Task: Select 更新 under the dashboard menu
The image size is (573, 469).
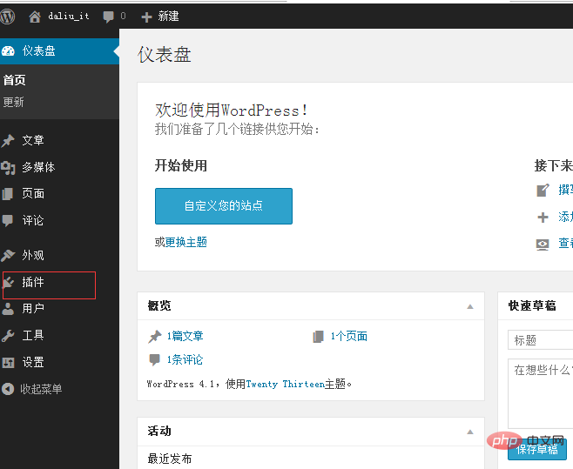Action: 14,102
